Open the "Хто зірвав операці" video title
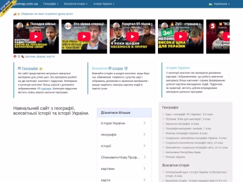243x182 pixels. coord(89,24)
